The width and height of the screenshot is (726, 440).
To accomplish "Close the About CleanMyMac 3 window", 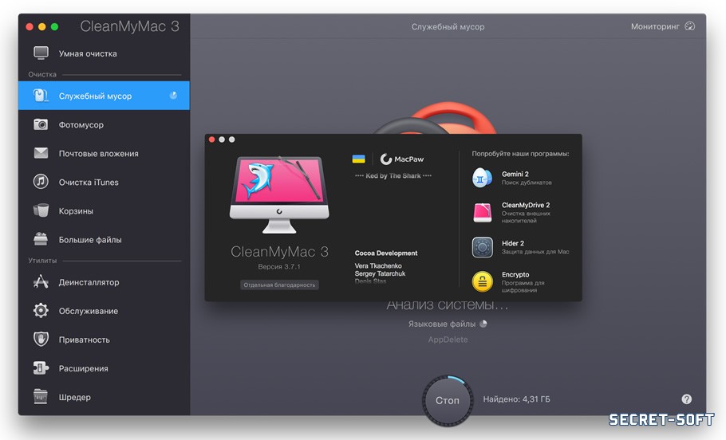I will pos(211,139).
